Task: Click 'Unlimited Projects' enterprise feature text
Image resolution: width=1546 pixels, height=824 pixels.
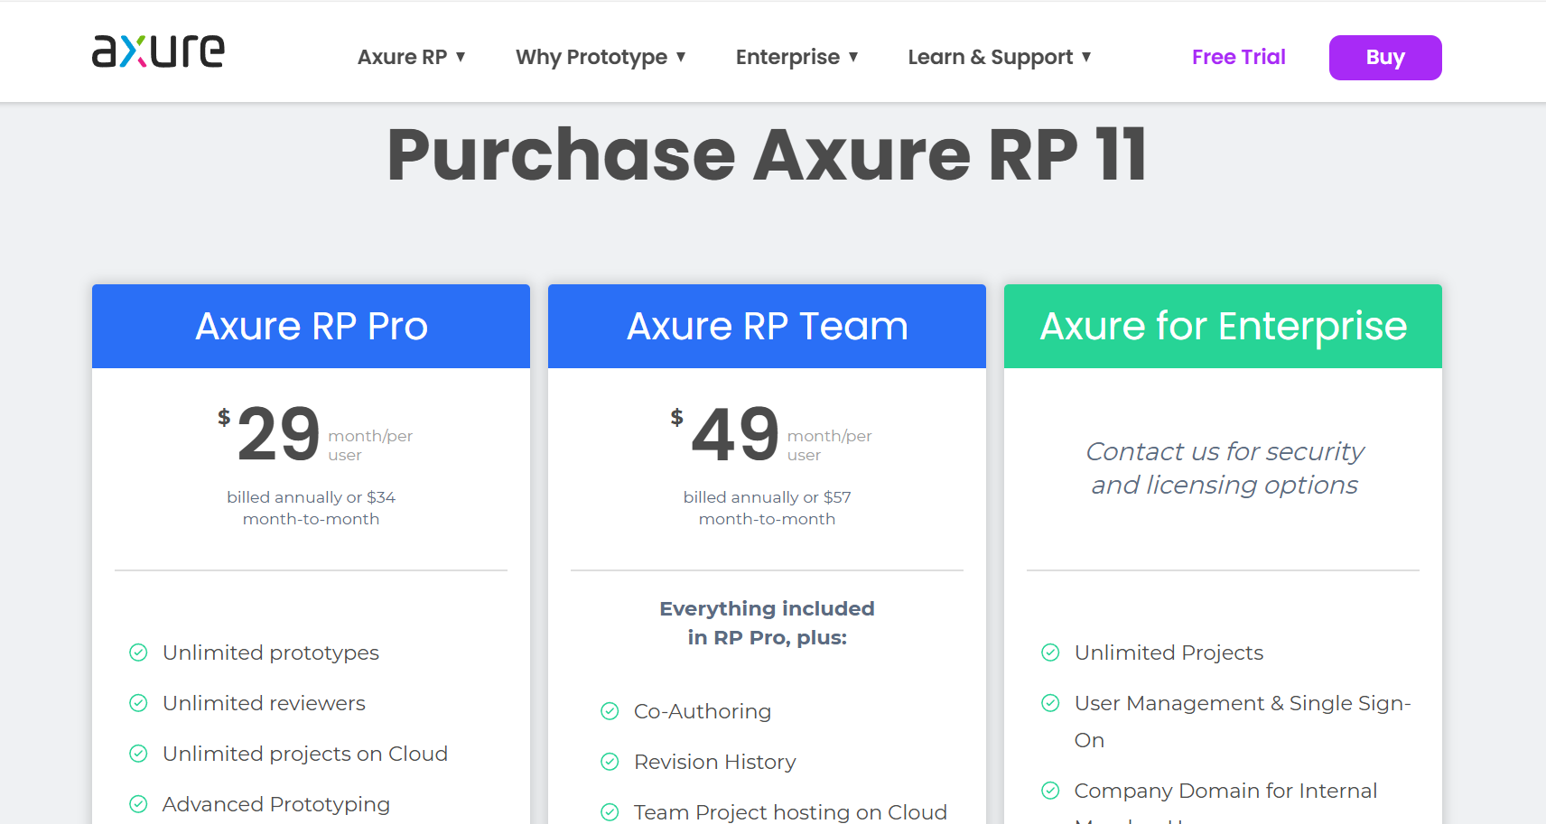Action: point(1169,653)
